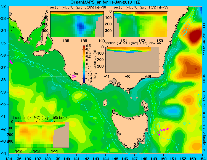Click main y-axis latitude label -37
The image size is (207, 160).
coord(3,68)
